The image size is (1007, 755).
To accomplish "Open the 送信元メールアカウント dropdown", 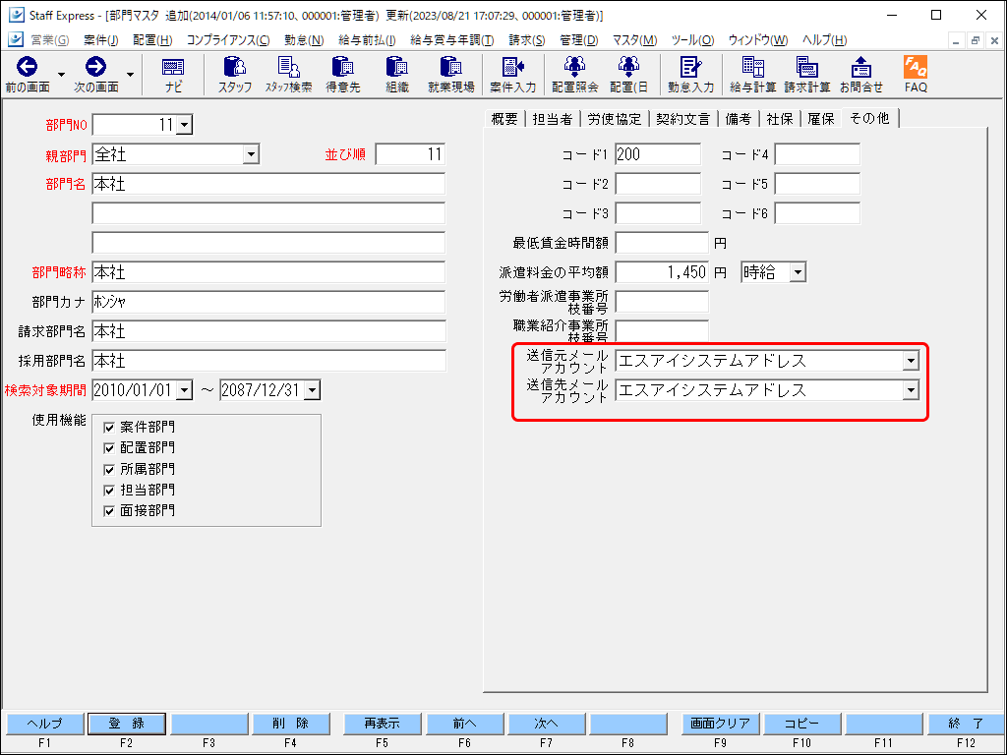I will point(910,361).
